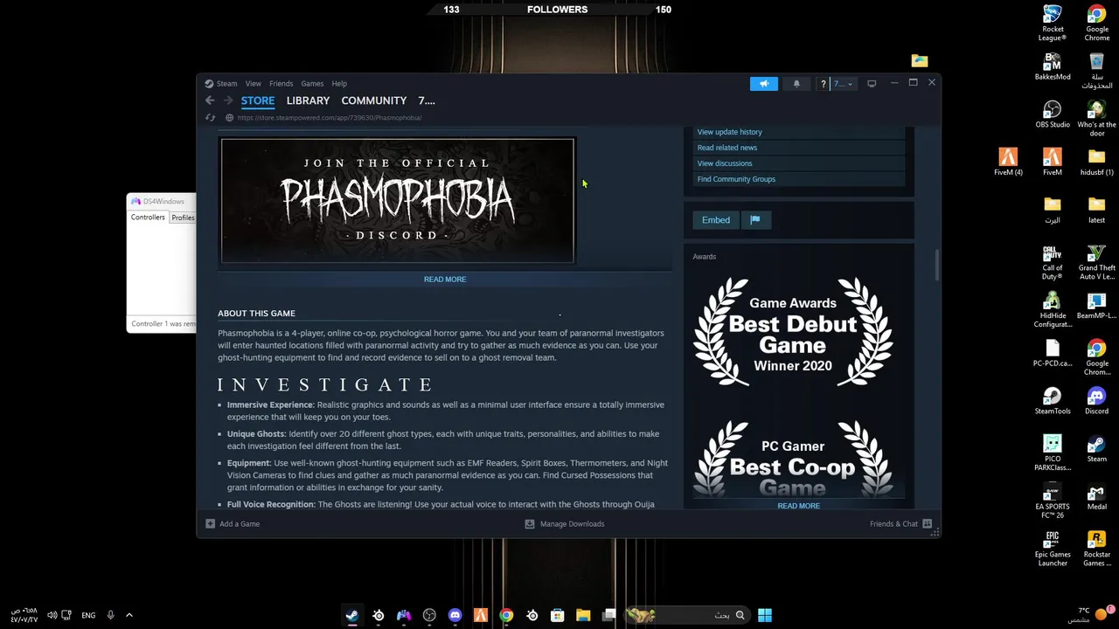The width and height of the screenshot is (1119, 629).
Task: Select BeamMP-L desktop shortcut
Action: point(1097,306)
